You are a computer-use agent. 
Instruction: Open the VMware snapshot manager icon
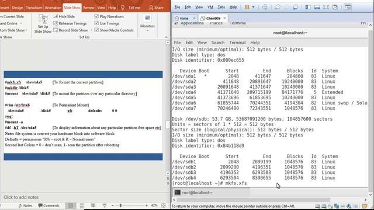[296, 7]
